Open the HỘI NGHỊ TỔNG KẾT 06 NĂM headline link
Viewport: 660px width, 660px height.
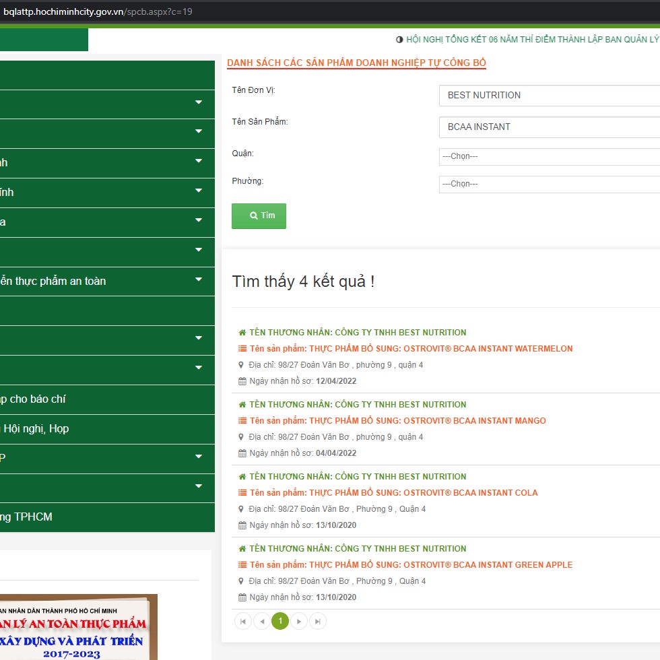tap(533, 40)
